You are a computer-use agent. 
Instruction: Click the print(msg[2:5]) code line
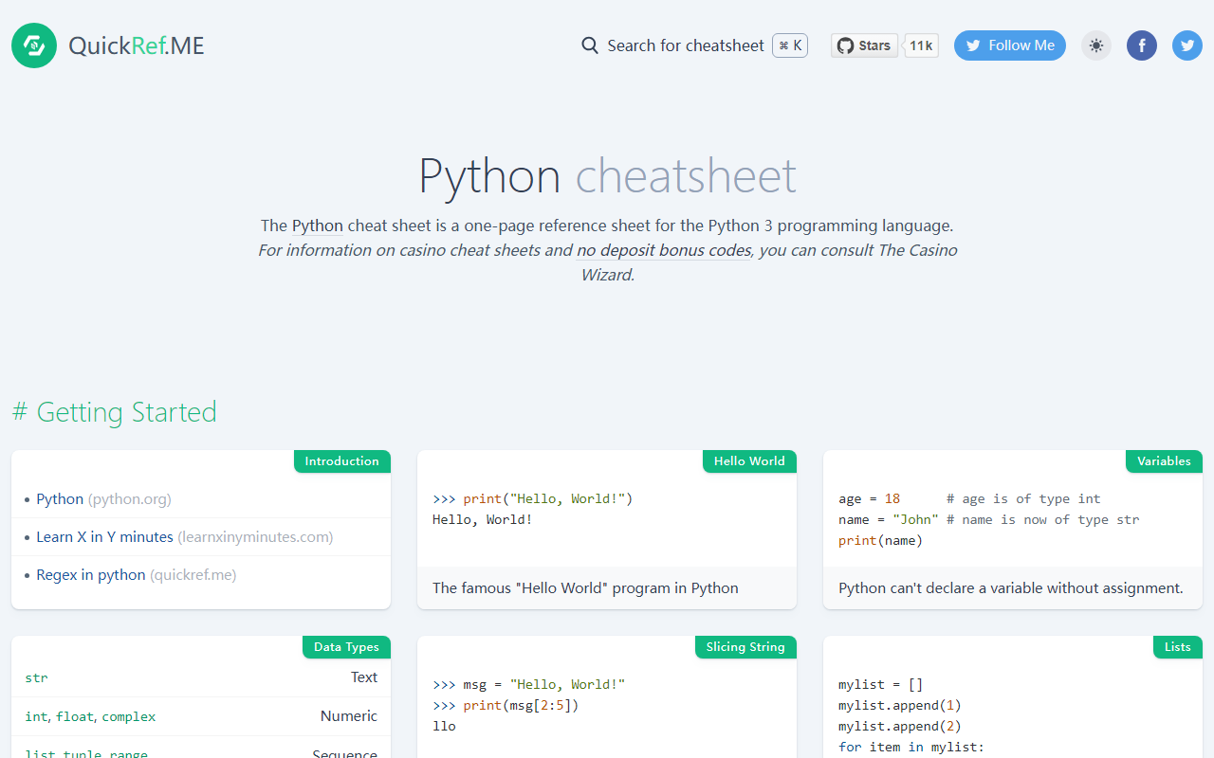pyautogui.click(x=506, y=705)
